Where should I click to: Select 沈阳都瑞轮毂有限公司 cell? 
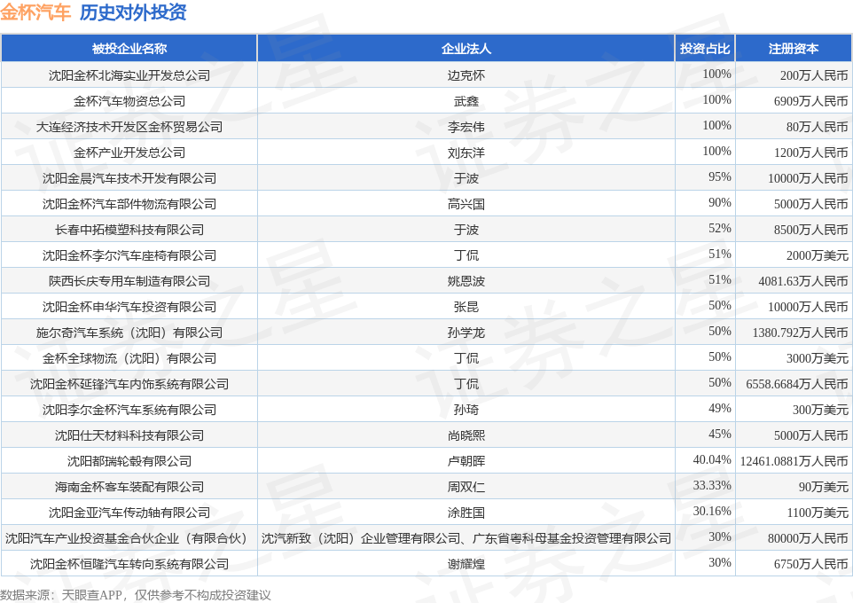click(x=129, y=461)
